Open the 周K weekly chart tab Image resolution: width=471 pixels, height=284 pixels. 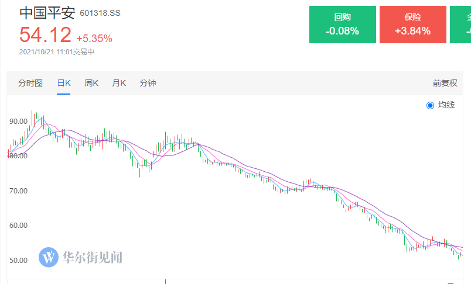pyautogui.click(x=91, y=83)
